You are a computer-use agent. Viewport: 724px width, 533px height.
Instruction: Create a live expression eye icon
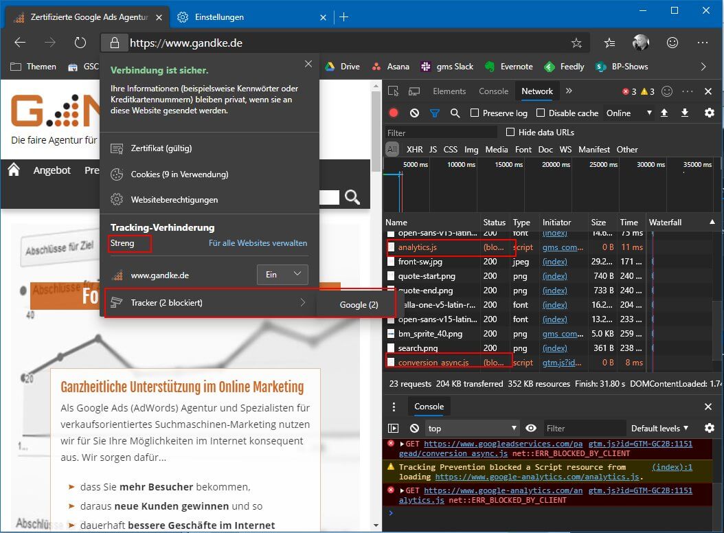[x=531, y=428]
